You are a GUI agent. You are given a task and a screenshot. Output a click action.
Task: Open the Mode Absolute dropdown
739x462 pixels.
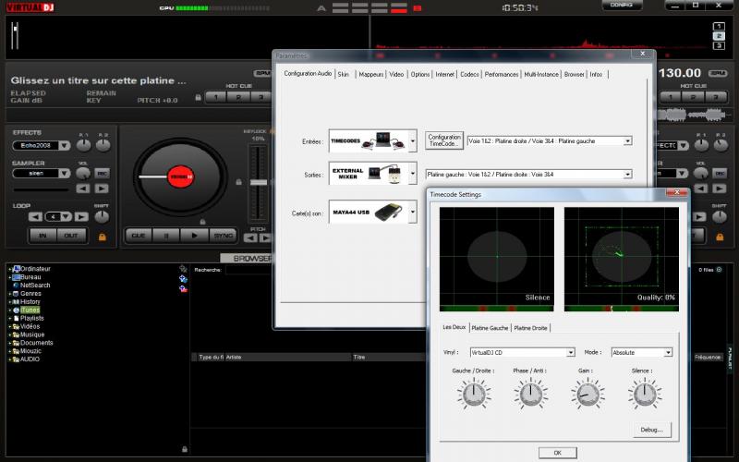(x=668, y=352)
